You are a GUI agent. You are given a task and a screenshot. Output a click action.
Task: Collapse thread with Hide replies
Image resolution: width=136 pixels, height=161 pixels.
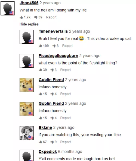pos(29,24)
